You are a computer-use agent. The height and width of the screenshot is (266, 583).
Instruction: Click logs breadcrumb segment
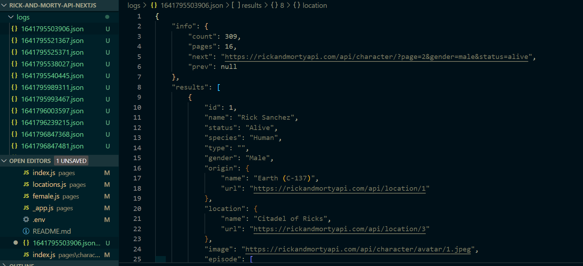click(134, 5)
